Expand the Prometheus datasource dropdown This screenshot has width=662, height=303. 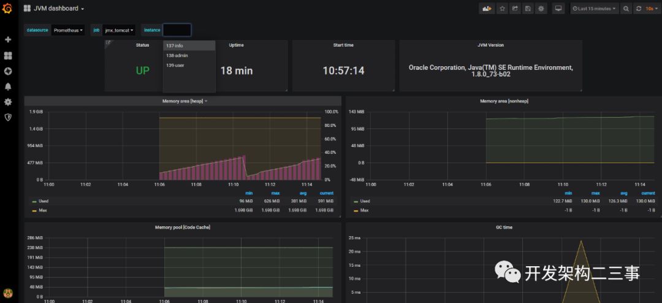pyautogui.click(x=68, y=30)
